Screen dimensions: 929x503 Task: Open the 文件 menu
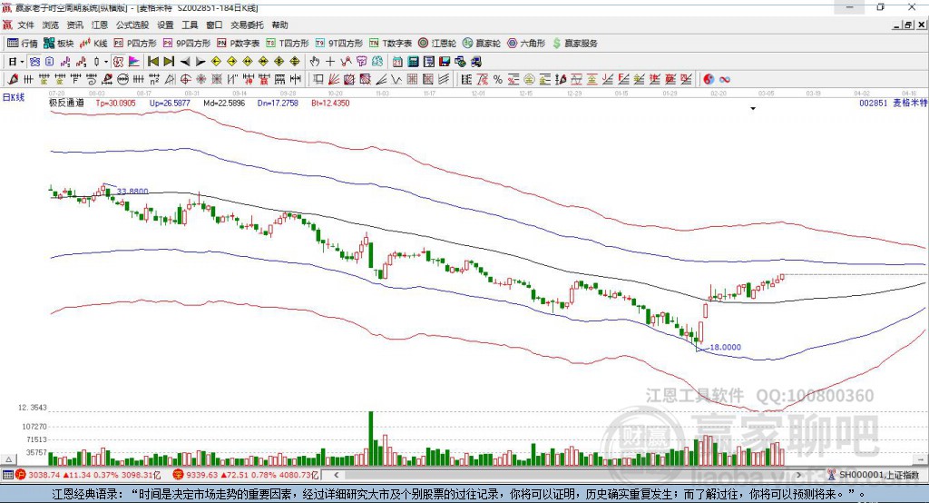[25, 25]
